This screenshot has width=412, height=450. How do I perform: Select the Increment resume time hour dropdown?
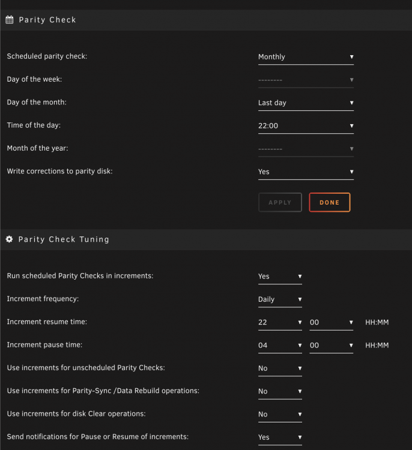pos(280,322)
